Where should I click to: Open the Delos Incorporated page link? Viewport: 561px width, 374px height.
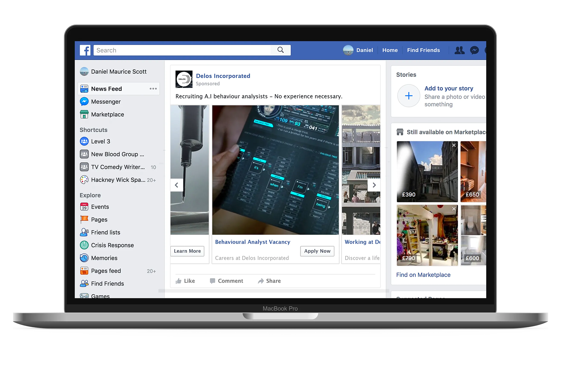(223, 76)
